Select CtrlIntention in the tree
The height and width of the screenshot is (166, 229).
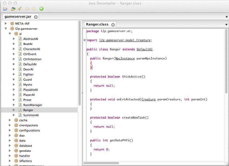pos(32,59)
